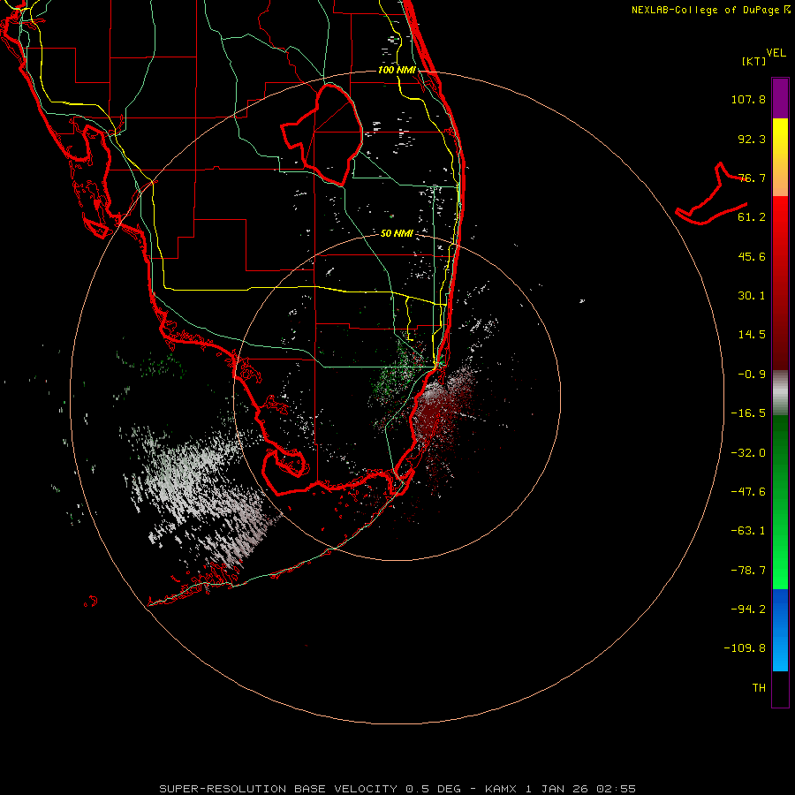Click the -63.1 velocity label
795x795 pixels.
pyautogui.click(x=748, y=531)
